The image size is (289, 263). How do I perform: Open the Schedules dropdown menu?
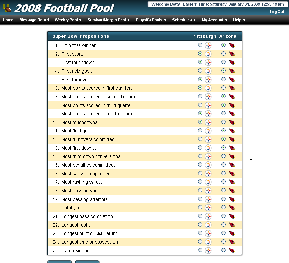coord(184,20)
